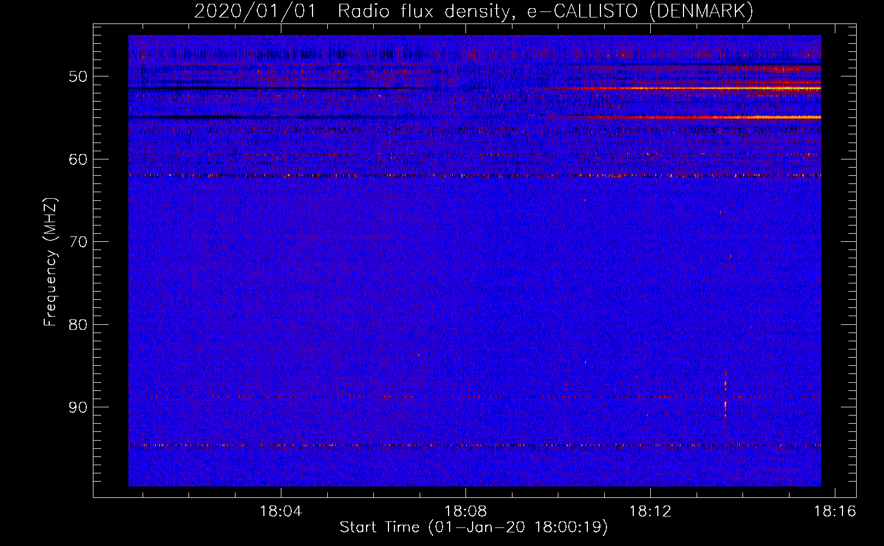Click the 80 MHz frequency tick label
Screen dimensions: 884x546
tap(78, 325)
